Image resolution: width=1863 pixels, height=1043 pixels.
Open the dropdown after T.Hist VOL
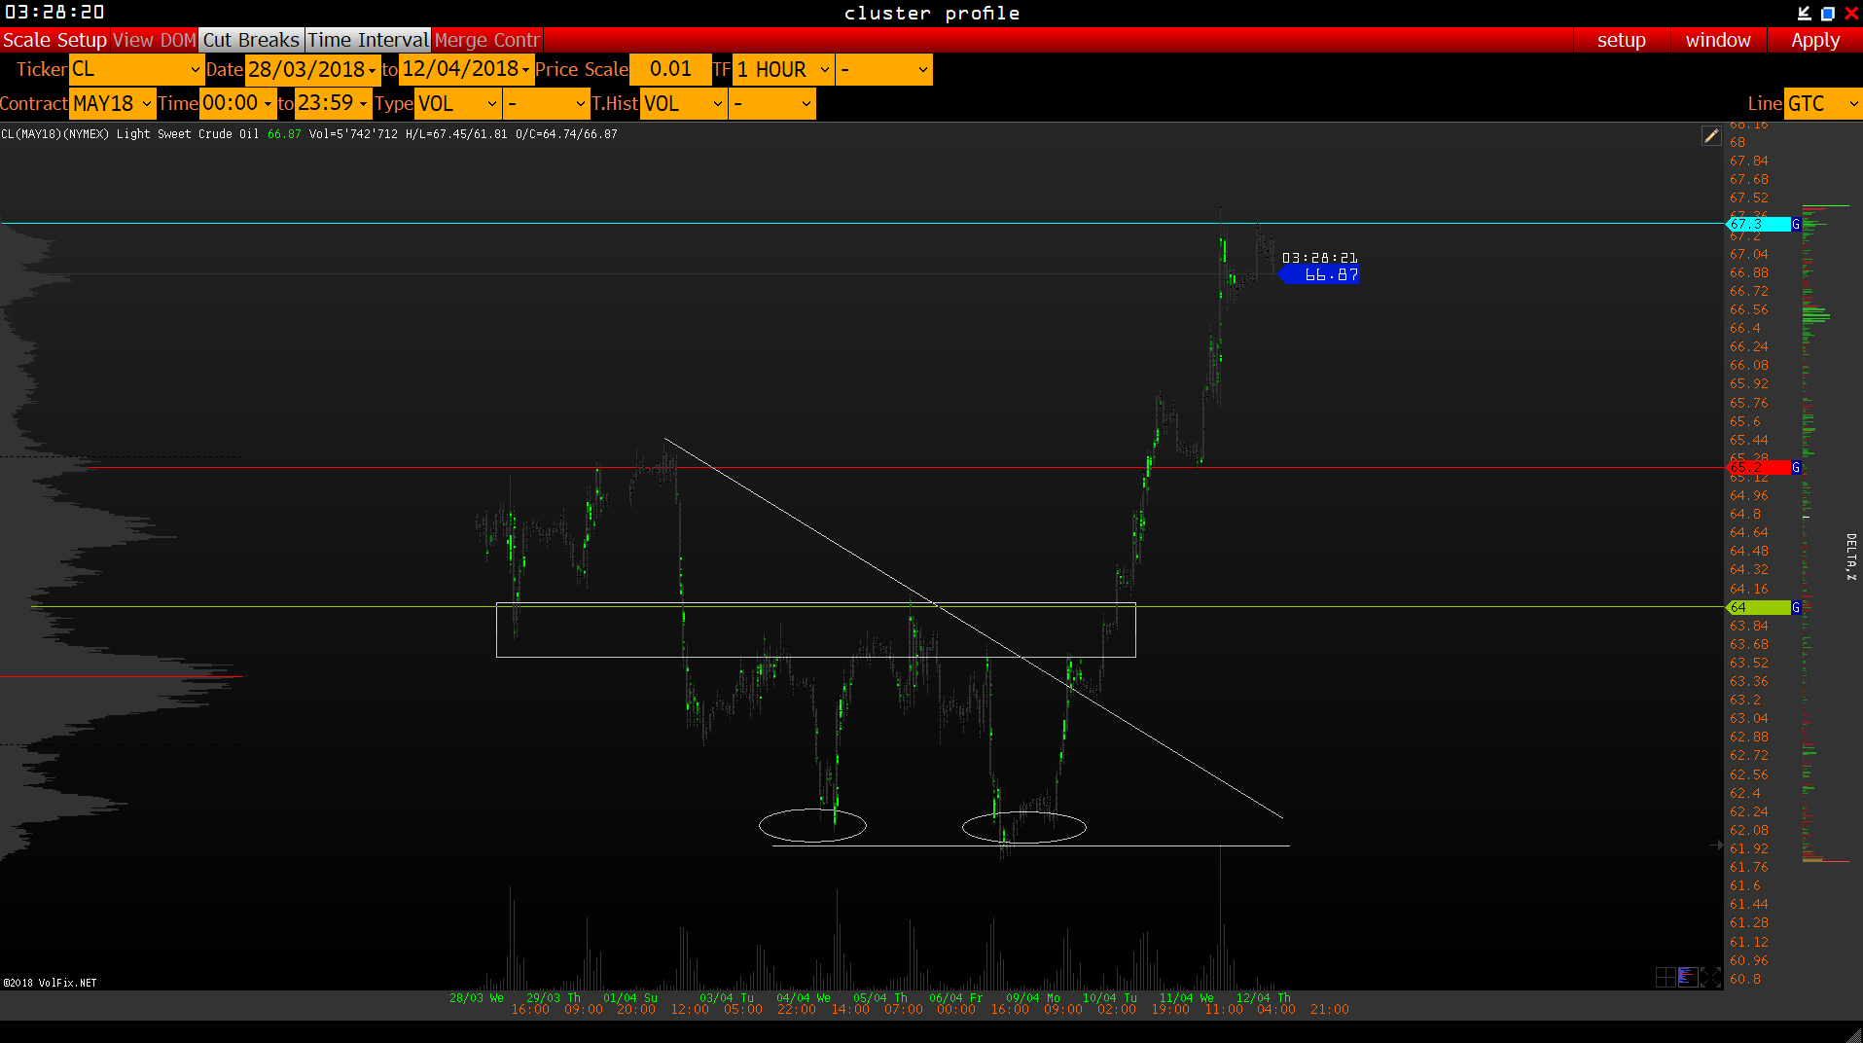pos(772,104)
